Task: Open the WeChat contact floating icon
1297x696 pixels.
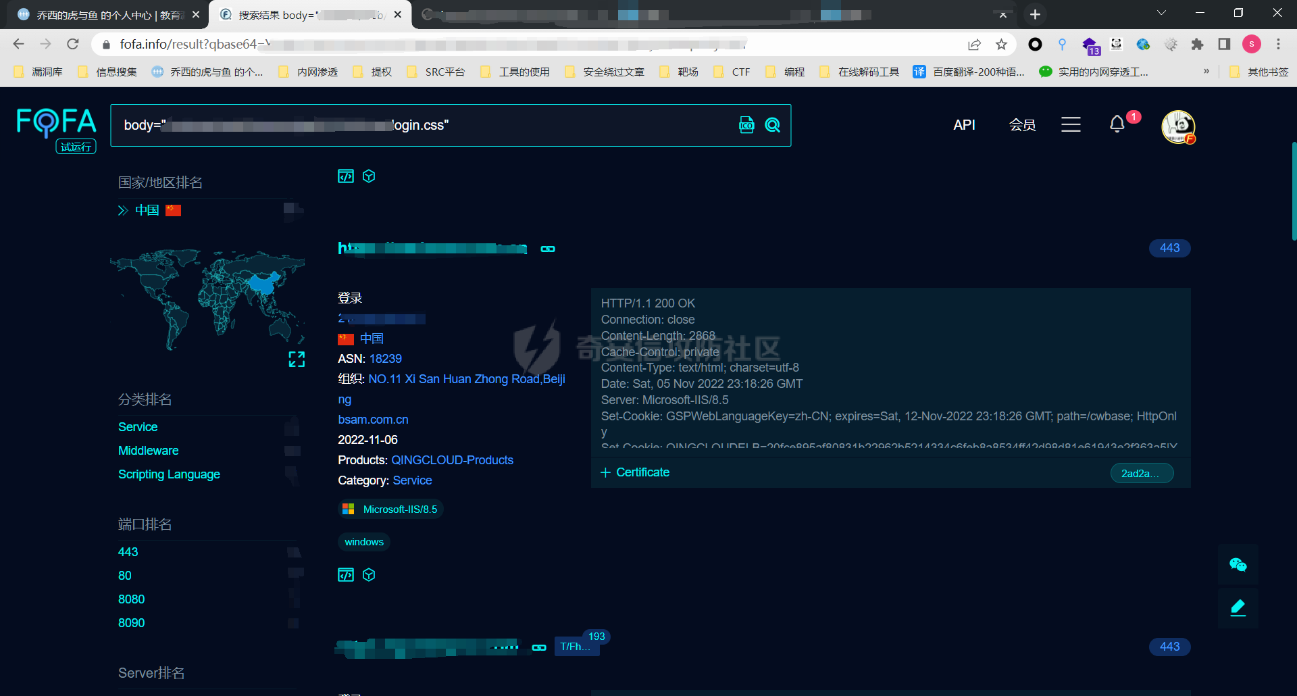Action: [x=1238, y=565]
